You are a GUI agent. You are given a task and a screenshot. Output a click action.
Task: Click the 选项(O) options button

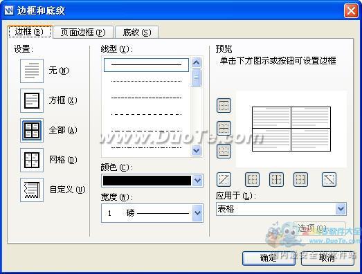[319, 228]
